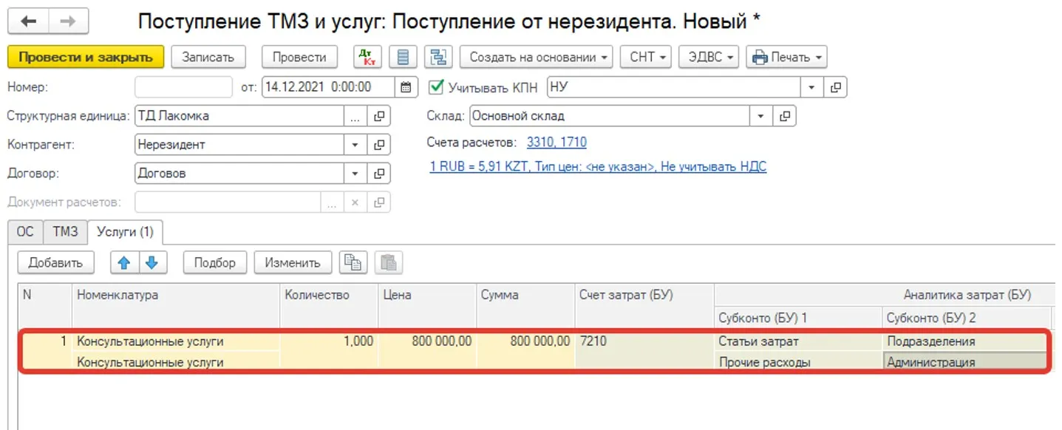This screenshot has width=1062, height=430.
Task: Open the Договор field dropdown arrow
Action: pos(355,174)
